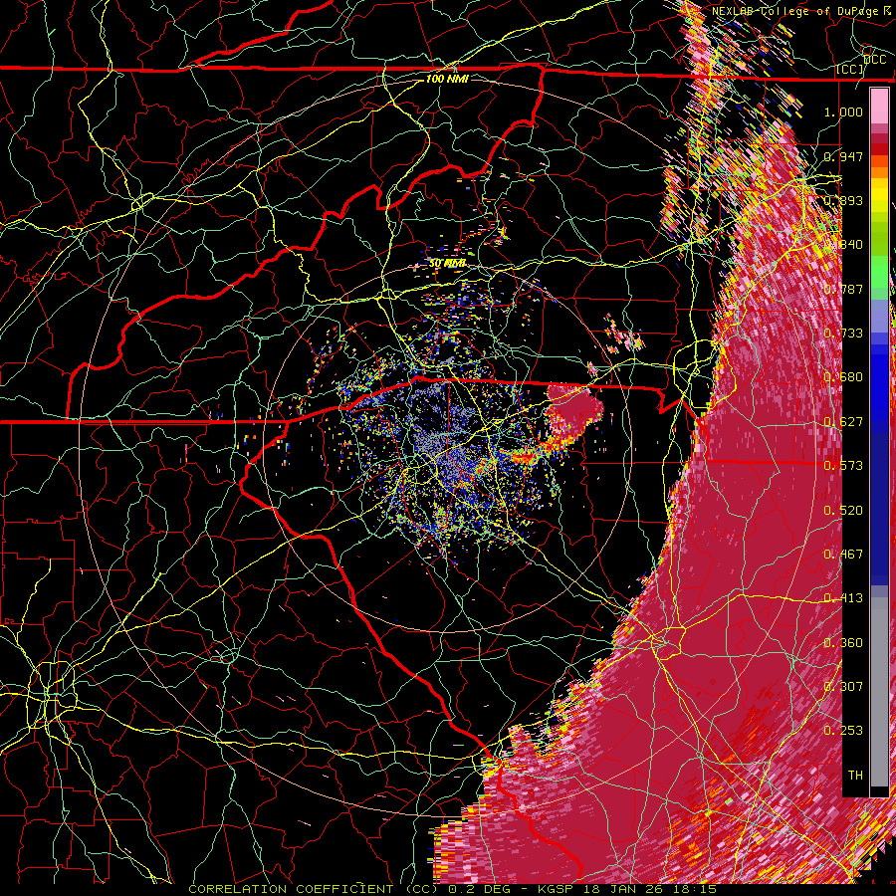This screenshot has width=896, height=896.
Task: Select the 0.307 scale value
Action: tap(843, 686)
